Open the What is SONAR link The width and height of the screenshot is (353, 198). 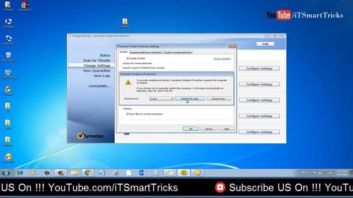pos(222,59)
